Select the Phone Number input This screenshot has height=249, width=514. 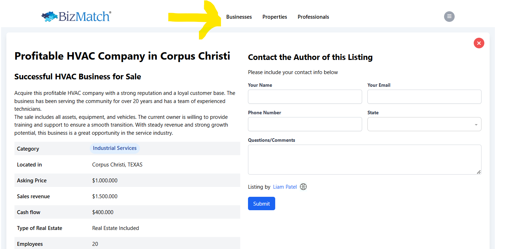tap(305, 124)
